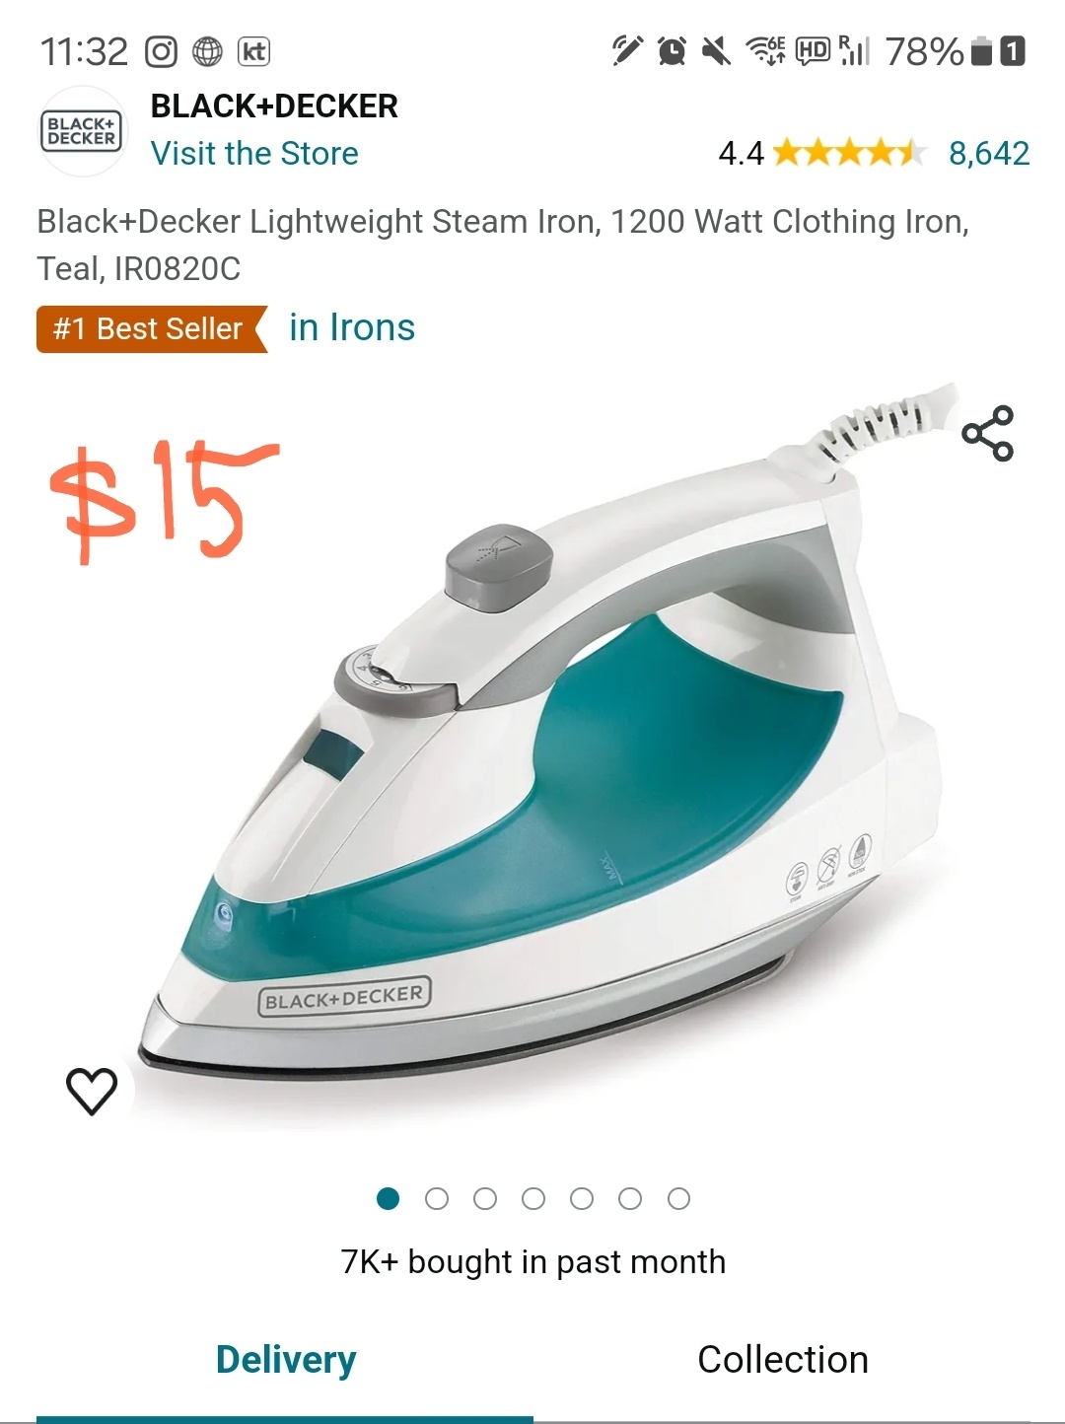Switch to the Delivery tab
The width and height of the screenshot is (1065, 1424).
pos(286,1360)
